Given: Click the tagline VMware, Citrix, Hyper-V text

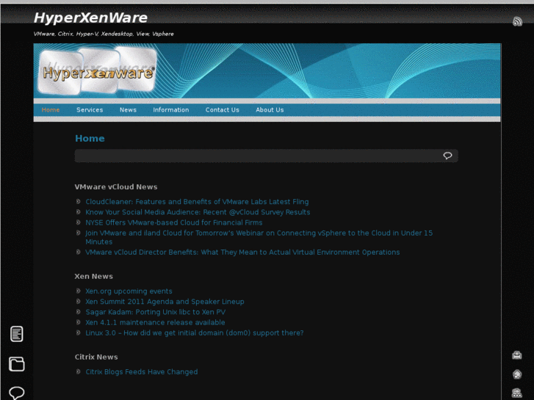Looking at the screenshot, I should click(x=104, y=34).
